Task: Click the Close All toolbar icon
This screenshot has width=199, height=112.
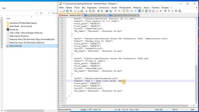Action: click(x=78, y=11)
